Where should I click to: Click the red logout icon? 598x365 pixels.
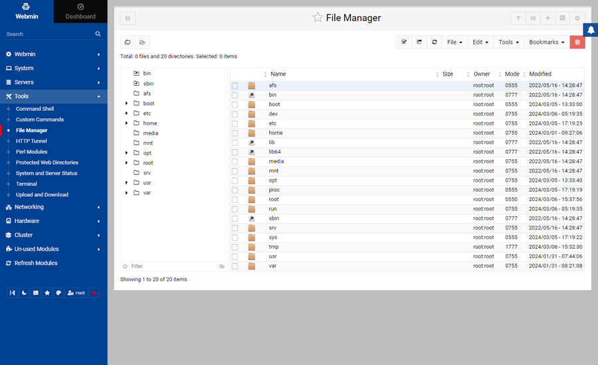pos(94,293)
